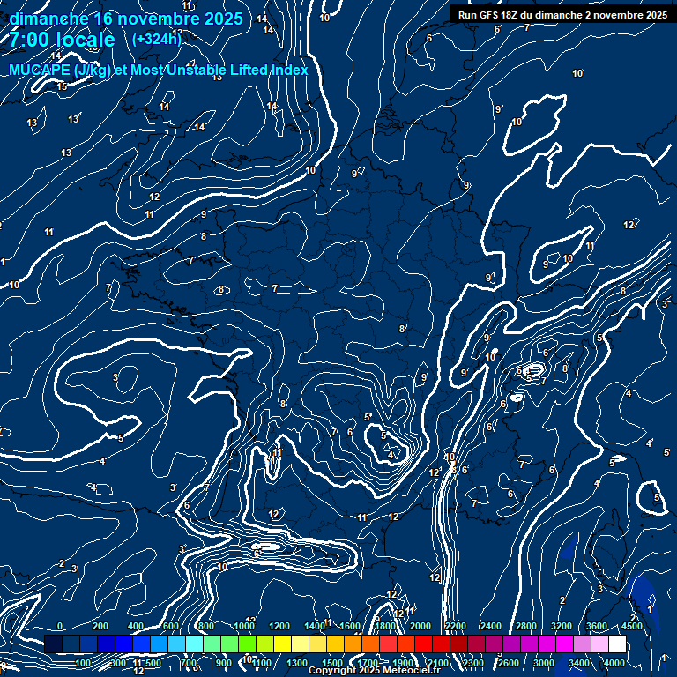Screen dimensions: 677x677
Task: Click the '7:00 locale' time label
Action: tap(63, 40)
